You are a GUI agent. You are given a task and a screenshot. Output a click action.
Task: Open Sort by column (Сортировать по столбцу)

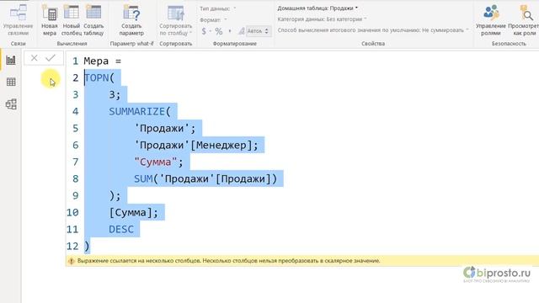coord(176,20)
